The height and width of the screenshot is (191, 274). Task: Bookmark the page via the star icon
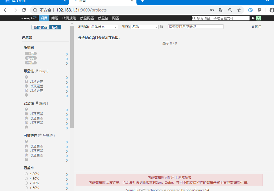pyautogui.click(x=239, y=10)
